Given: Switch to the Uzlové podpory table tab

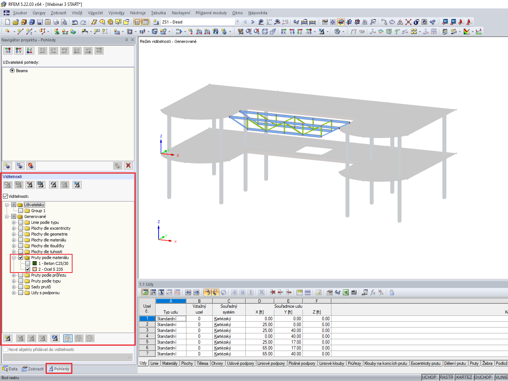Looking at the screenshot, I should pyautogui.click(x=241, y=363).
